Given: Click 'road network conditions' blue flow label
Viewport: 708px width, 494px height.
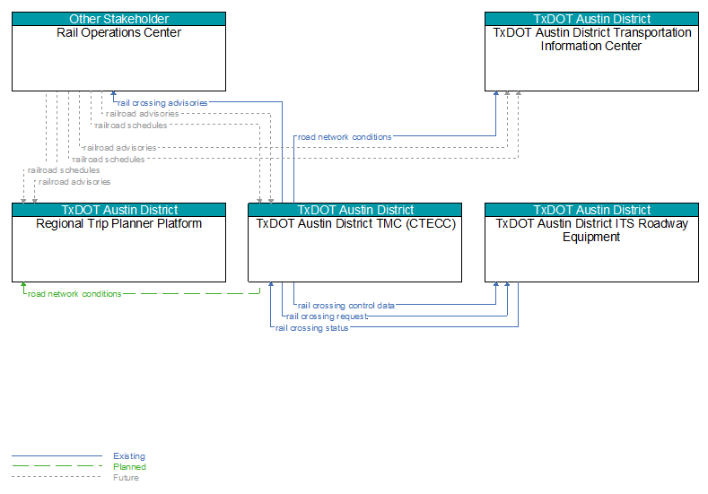Looking at the screenshot, I should click(345, 136).
